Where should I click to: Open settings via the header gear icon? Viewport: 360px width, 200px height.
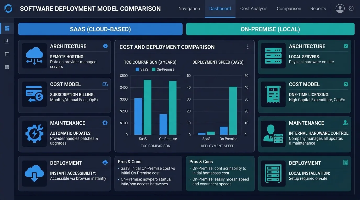pyautogui.click(x=351, y=9)
